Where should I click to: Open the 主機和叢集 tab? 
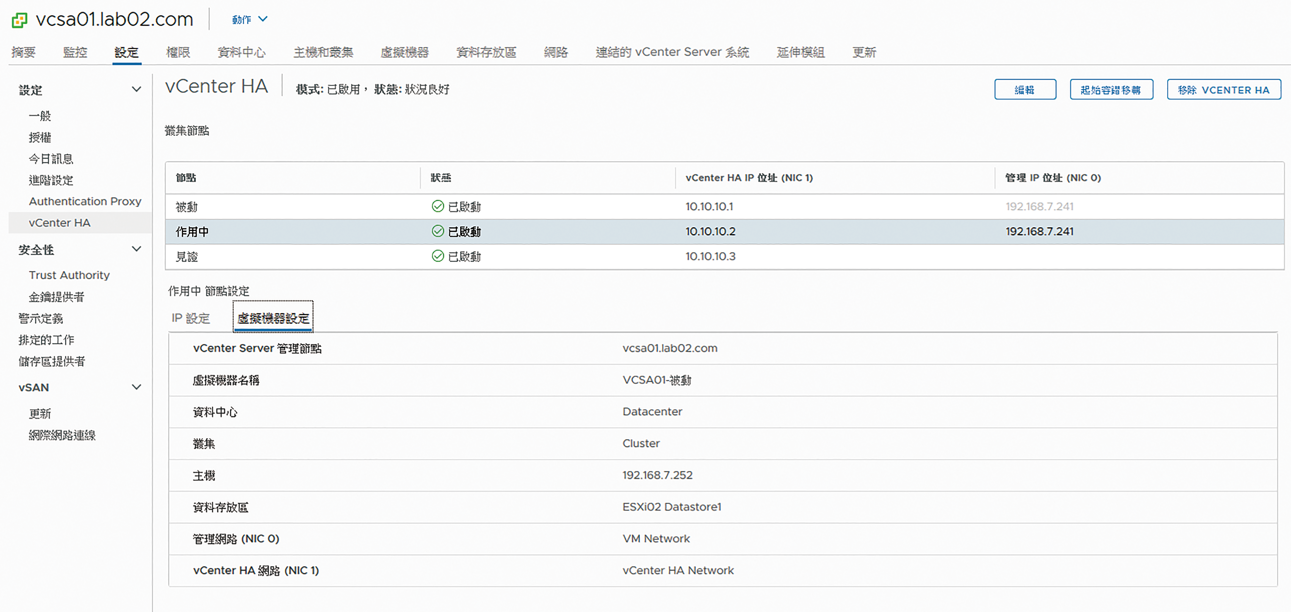point(323,52)
